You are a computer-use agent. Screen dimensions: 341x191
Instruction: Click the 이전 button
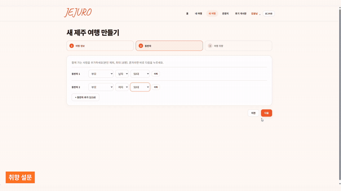253,113
